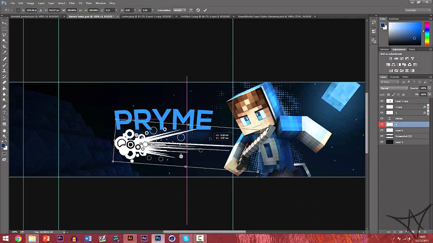The image size is (433, 243).
Task: Select the Blur tool
Action: coord(4,94)
